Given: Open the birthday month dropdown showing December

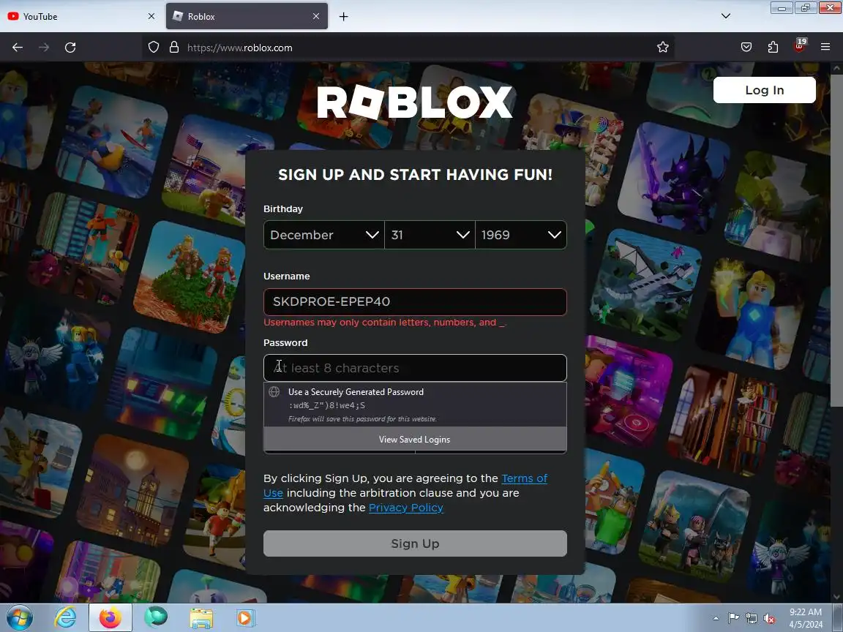Looking at the screenshot, I should 323,235.
